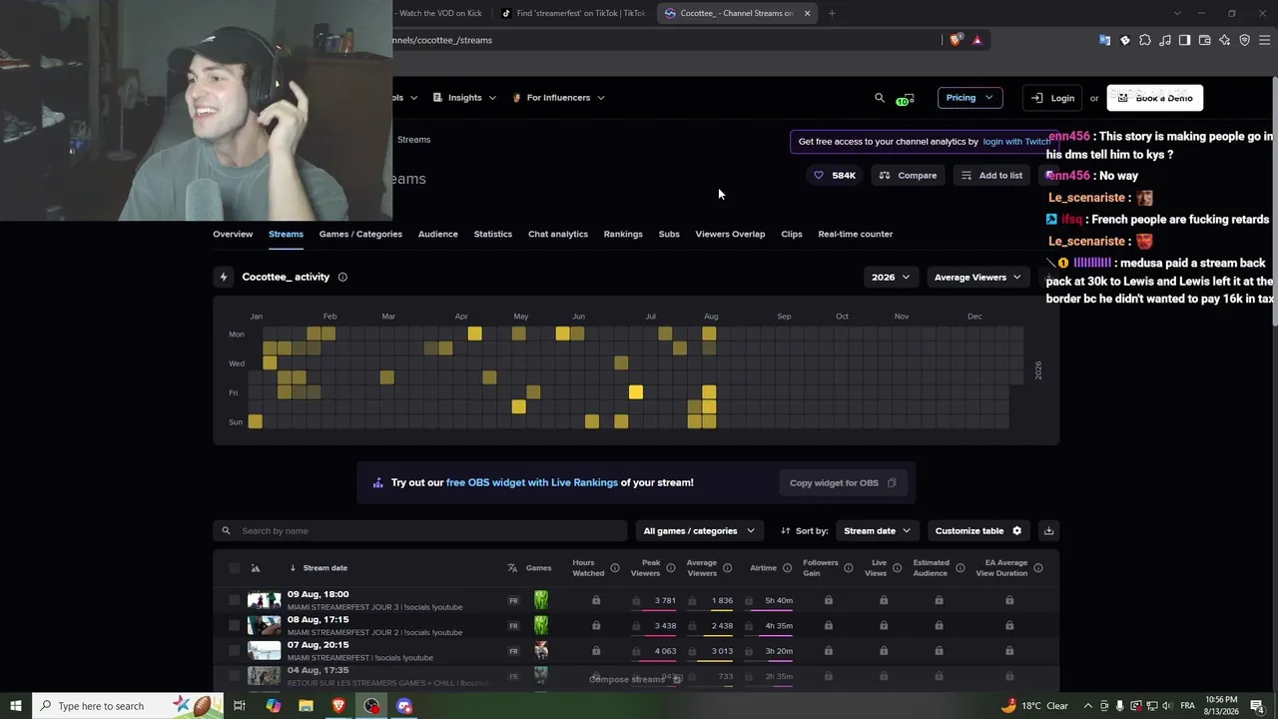Screen dimensions: 1278x719
Task: Click the info icon next to Live Views
Action: tap(897, 568)
